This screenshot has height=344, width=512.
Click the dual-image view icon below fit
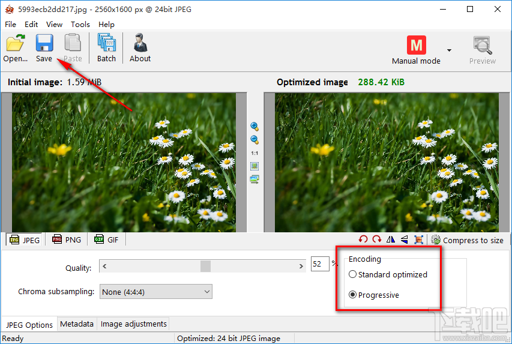[254, 180]
